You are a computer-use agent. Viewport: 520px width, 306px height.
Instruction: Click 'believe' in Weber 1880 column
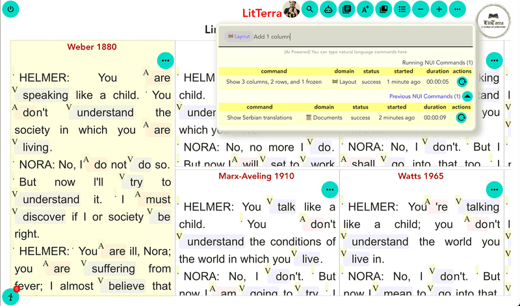click(126, 286)
